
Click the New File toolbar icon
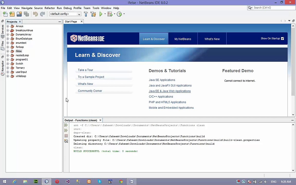[x=5, y=14]
